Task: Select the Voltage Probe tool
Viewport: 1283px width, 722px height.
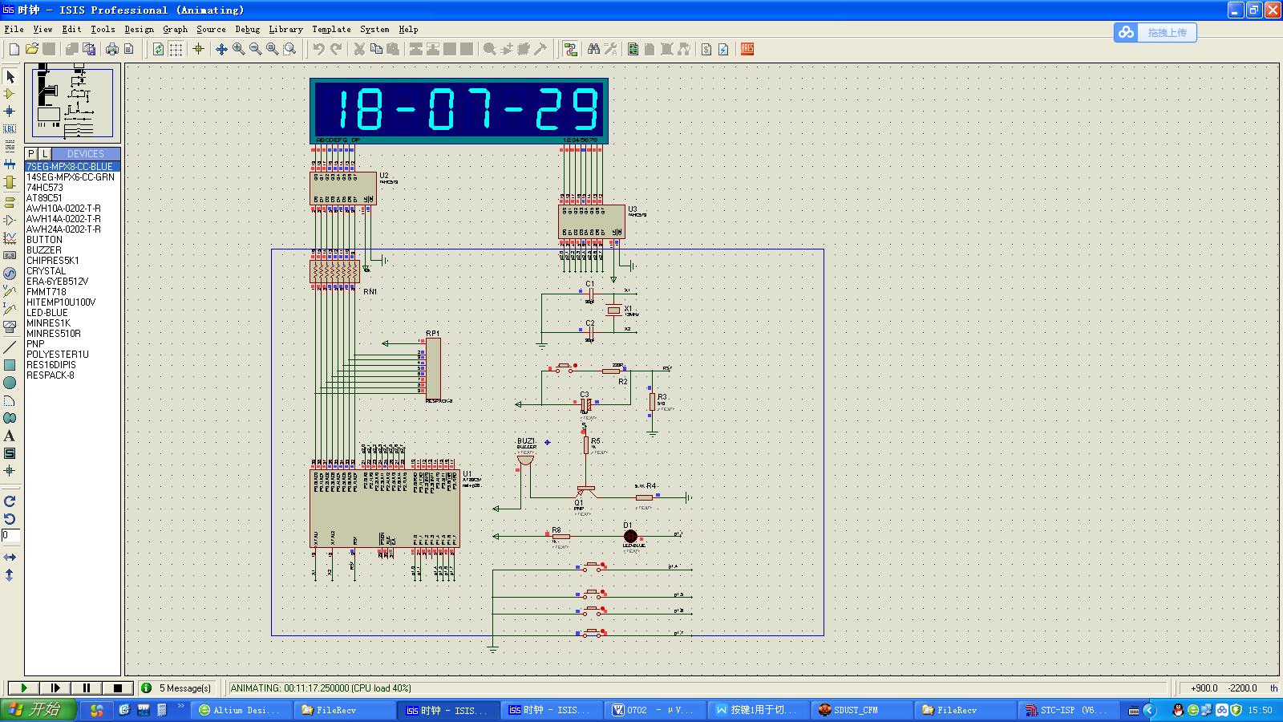Action: pos(10,290)
